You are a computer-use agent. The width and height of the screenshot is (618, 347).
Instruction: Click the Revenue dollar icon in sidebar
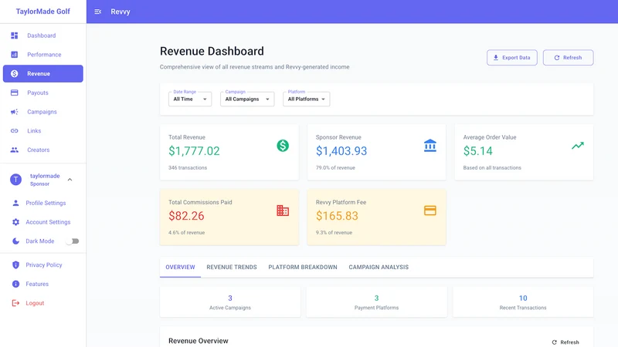(15, 73)
